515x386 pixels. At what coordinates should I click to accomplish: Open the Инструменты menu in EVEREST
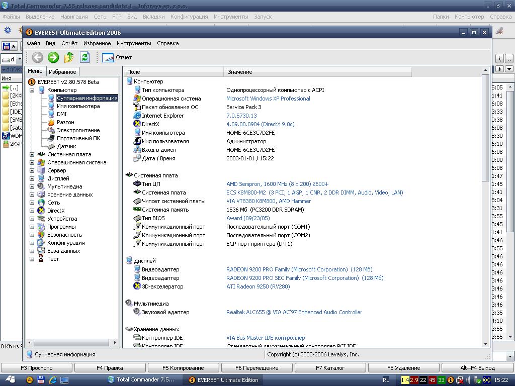(x=134, y=43)
